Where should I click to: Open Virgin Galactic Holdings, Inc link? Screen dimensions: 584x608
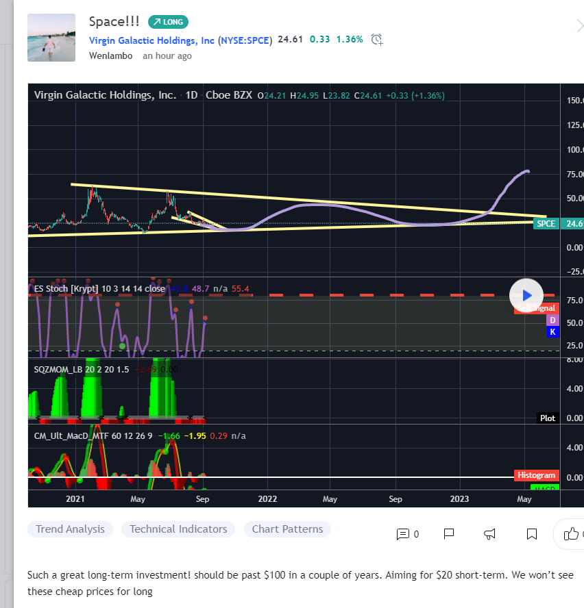(151, 40)
